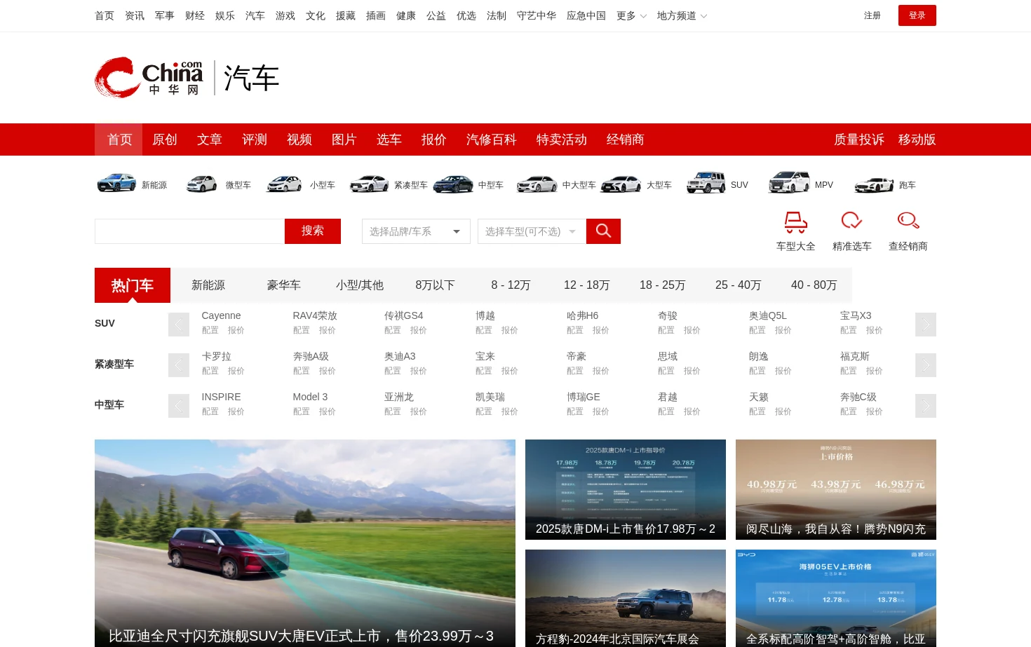The width and height of the screenshot is (1031, 647).
Task: Expand the 更多 menu in top bar
Action: click(631, 15)
